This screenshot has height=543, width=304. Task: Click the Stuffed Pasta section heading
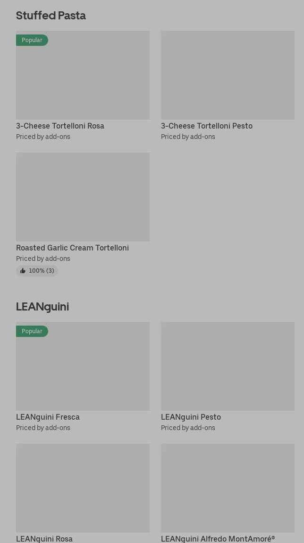click(51, 16)
